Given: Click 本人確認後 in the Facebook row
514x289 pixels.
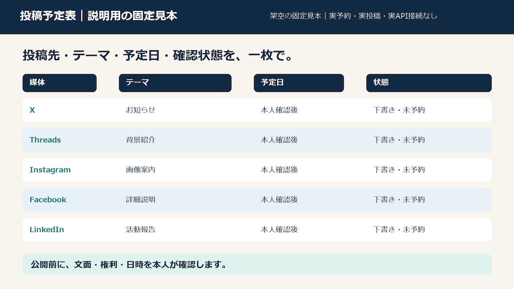Looking at the screenshot, I should 279,200.
